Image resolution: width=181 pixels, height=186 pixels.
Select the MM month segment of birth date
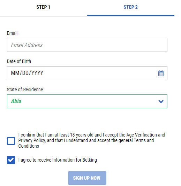pyautogui.click(x=15, y=73)
